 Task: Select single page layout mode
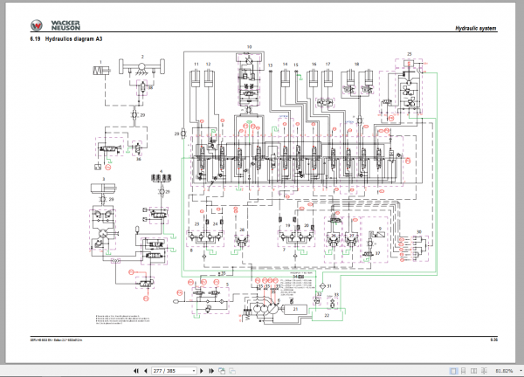point(453,371)
